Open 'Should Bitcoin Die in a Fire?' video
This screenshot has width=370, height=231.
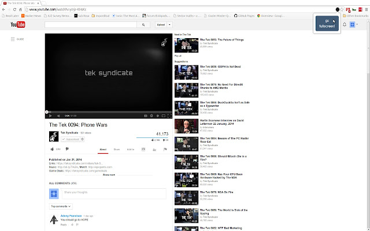223,158
